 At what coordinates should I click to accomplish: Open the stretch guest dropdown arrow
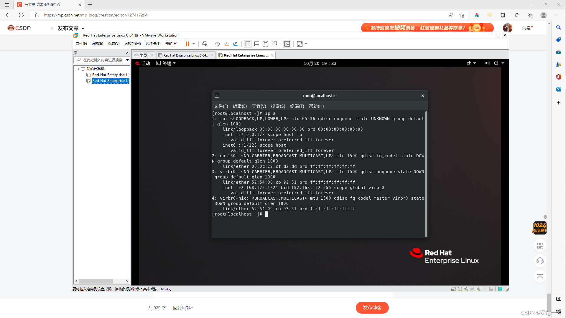pyautogui.click(x=306, y=44)
